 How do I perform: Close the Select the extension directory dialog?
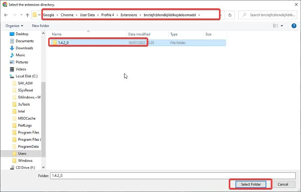pyautogui.click(x=296, y=5)
